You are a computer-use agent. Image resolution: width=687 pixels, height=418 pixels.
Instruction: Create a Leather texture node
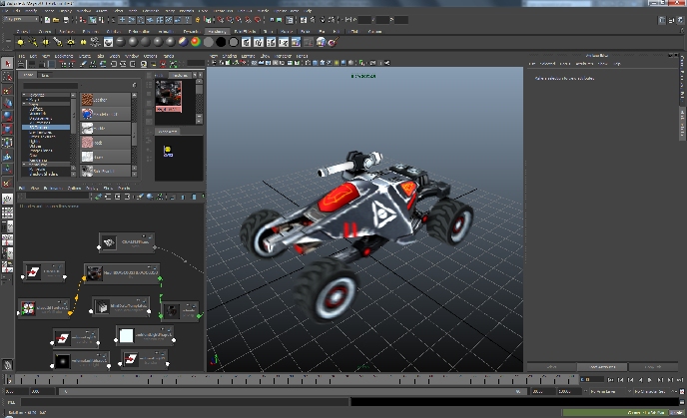106,100
